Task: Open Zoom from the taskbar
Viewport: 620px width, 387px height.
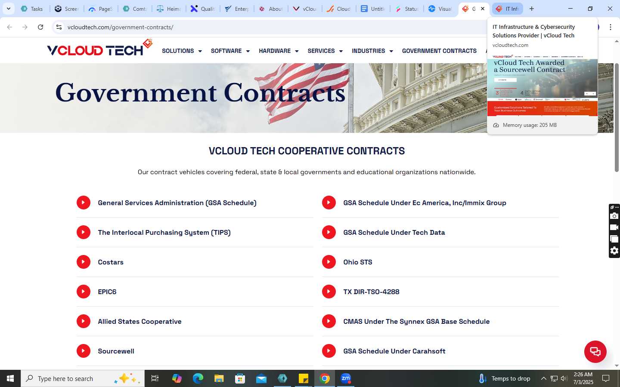Action: tap(346, 378)
